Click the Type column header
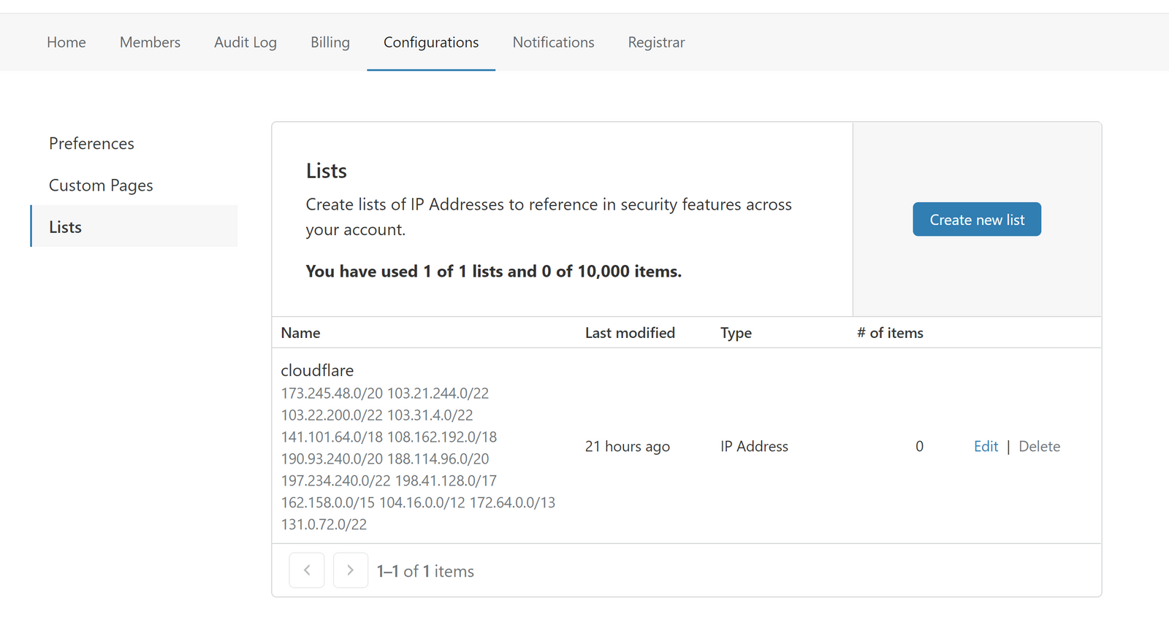 (x=736, y=333)
